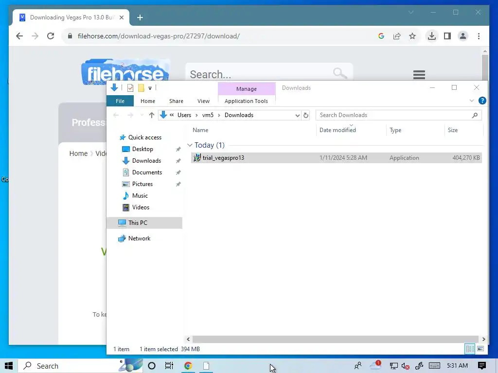The image size is (498, 373).
Task: Open Chrome's downloads tray icon
Action: point(432,36)
